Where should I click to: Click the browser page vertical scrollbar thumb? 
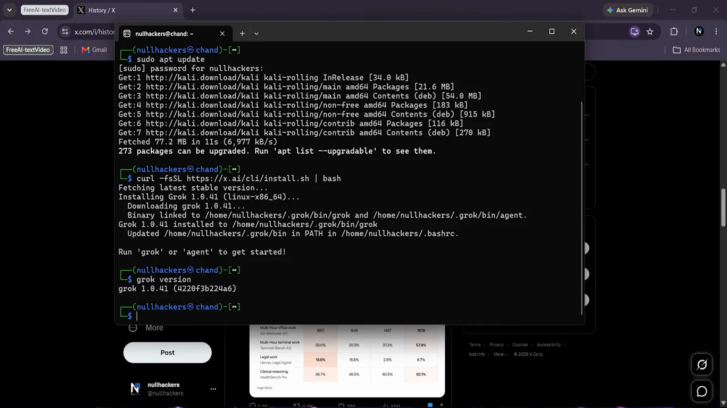pyautogui.click(x=723, y=207)
